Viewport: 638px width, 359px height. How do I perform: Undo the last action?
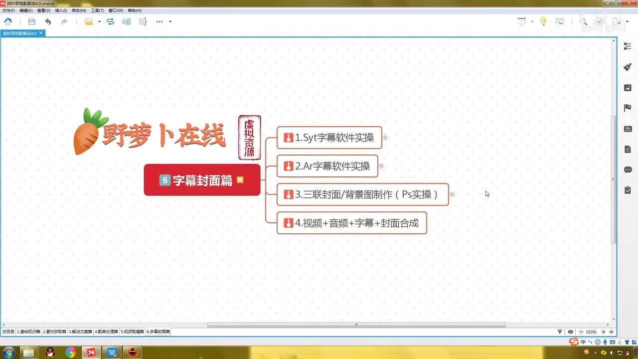[48, 21]
